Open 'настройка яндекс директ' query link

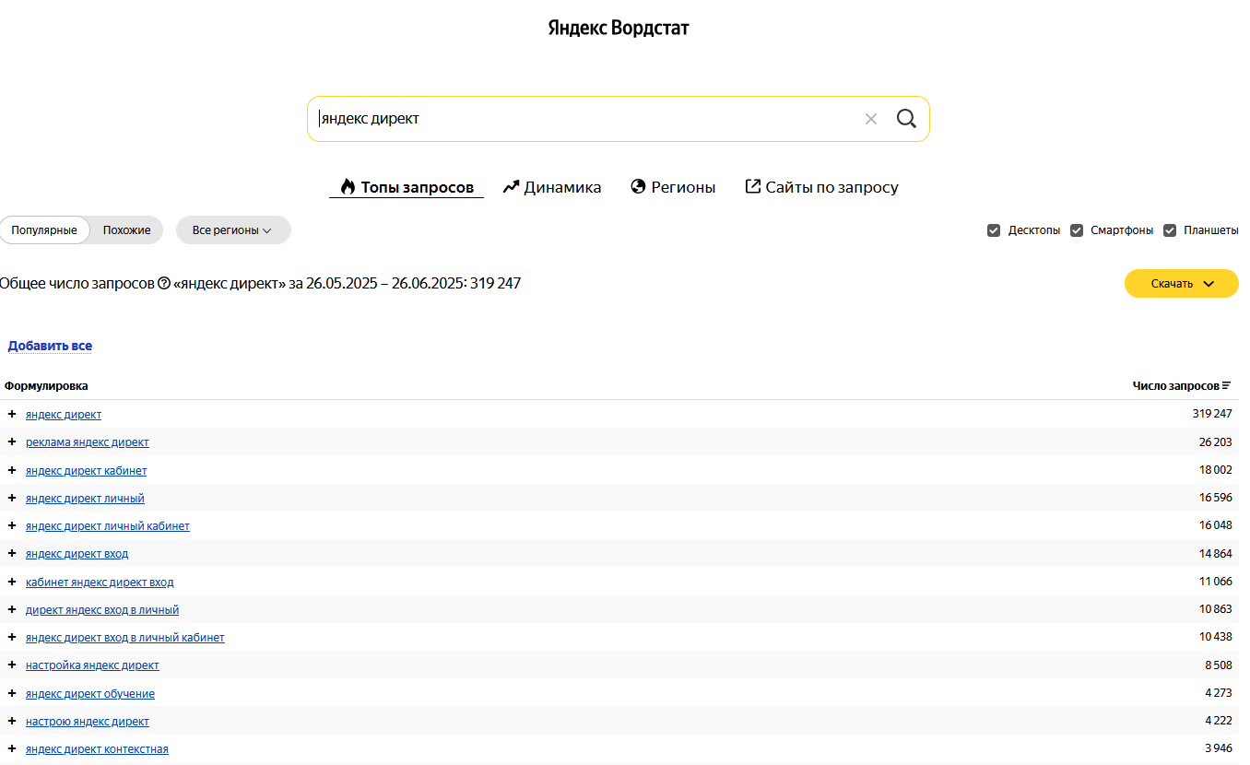click(x=92, y=665)
